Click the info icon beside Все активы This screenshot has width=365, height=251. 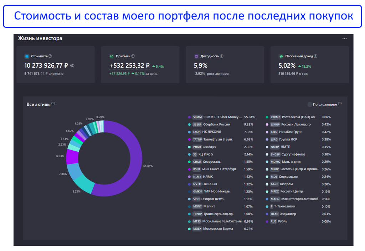point(53,104)
